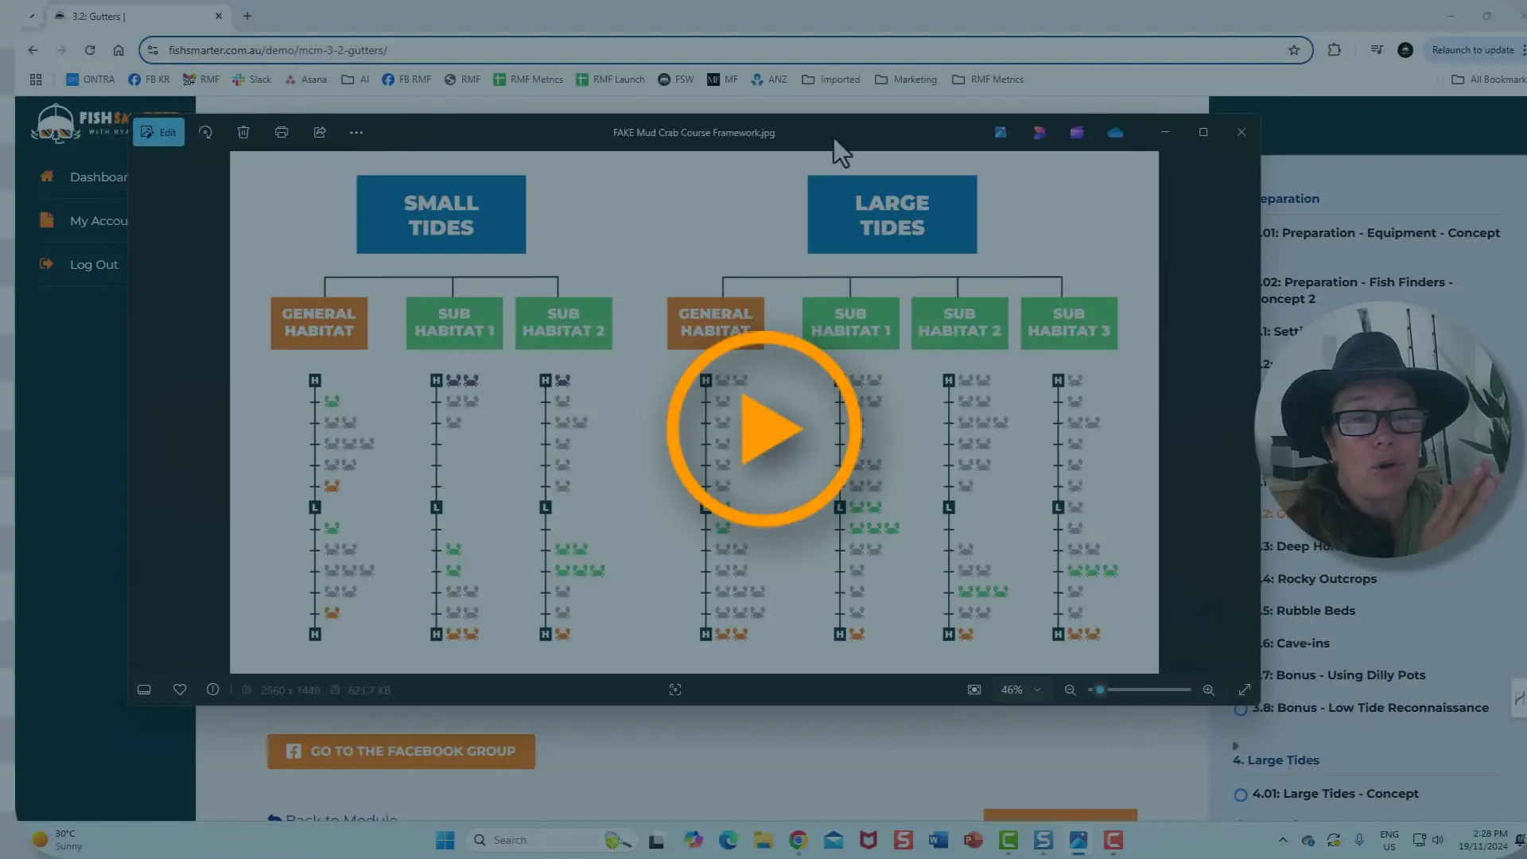Click the camera icon in bottom bar
The width and height of the screenshot is (1527, 859).
pos(974,689)
